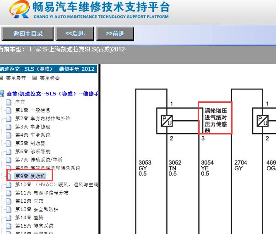Open 第10章 (HVAC)暖风、通风与空调
276x234 pixels.
pyautogui.click(x=57, y=184)
